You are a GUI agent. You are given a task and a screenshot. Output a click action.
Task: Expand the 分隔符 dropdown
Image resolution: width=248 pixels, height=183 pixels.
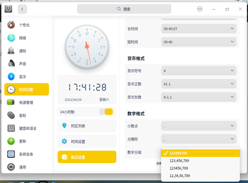[x=199, y=139]
